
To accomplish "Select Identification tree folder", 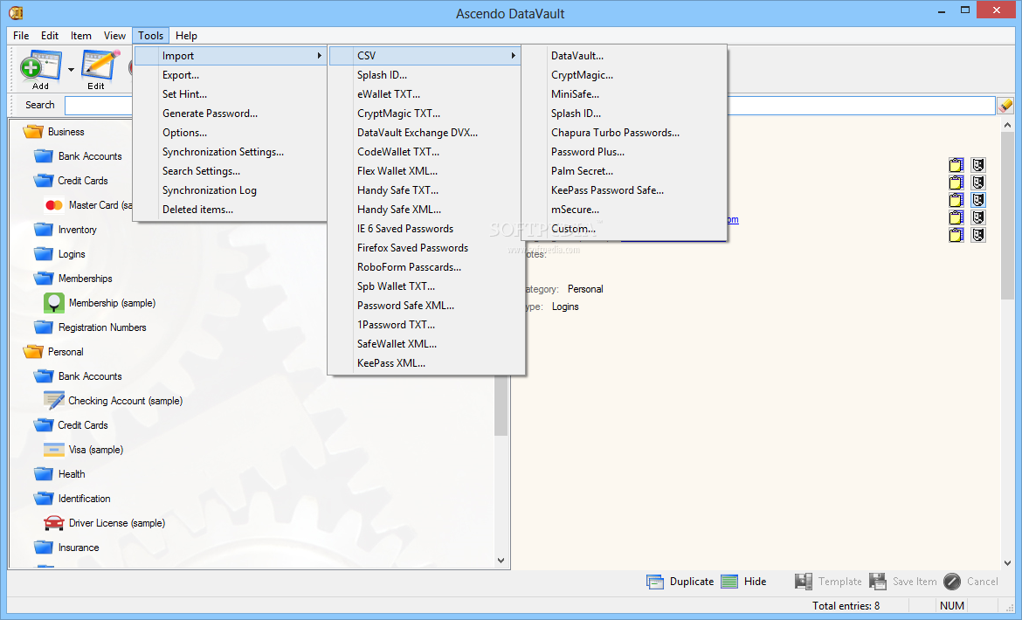I will click(84, 499).
